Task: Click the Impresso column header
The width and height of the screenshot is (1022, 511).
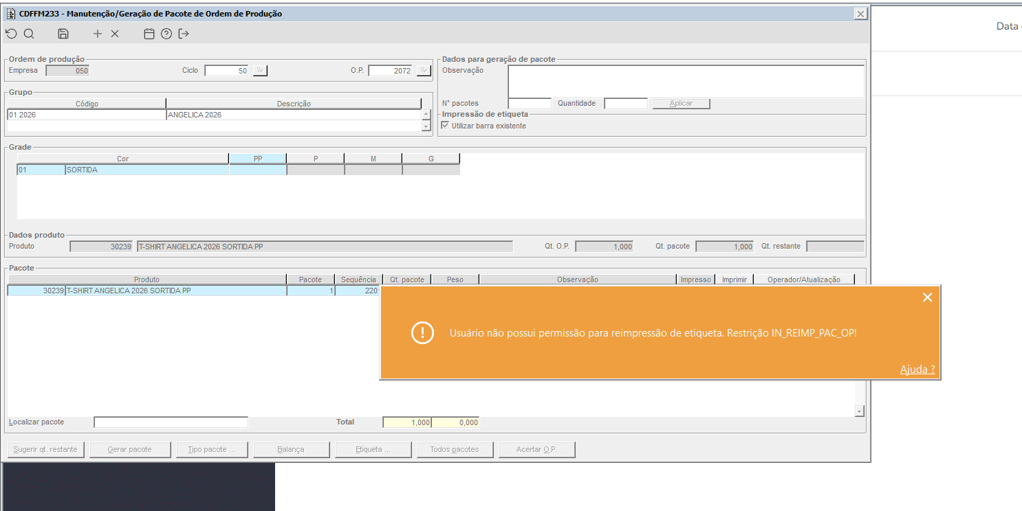Action: point(695,280)
